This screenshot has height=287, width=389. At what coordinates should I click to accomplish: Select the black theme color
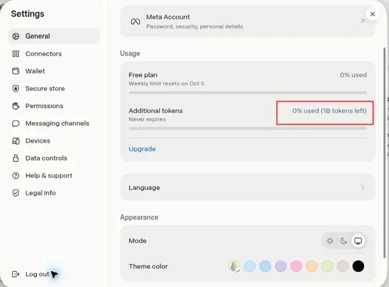pos(358,266)
